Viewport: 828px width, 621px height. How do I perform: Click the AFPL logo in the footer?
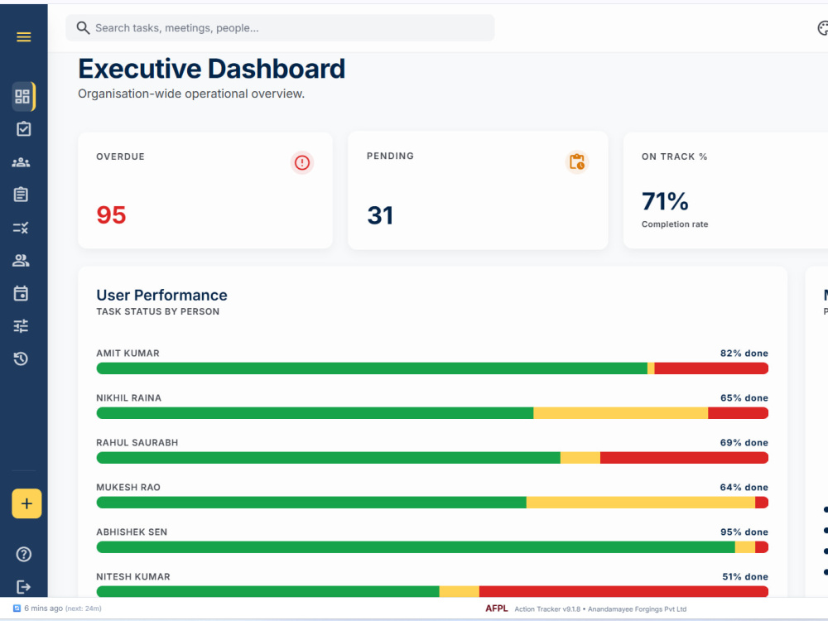[496, 609]
